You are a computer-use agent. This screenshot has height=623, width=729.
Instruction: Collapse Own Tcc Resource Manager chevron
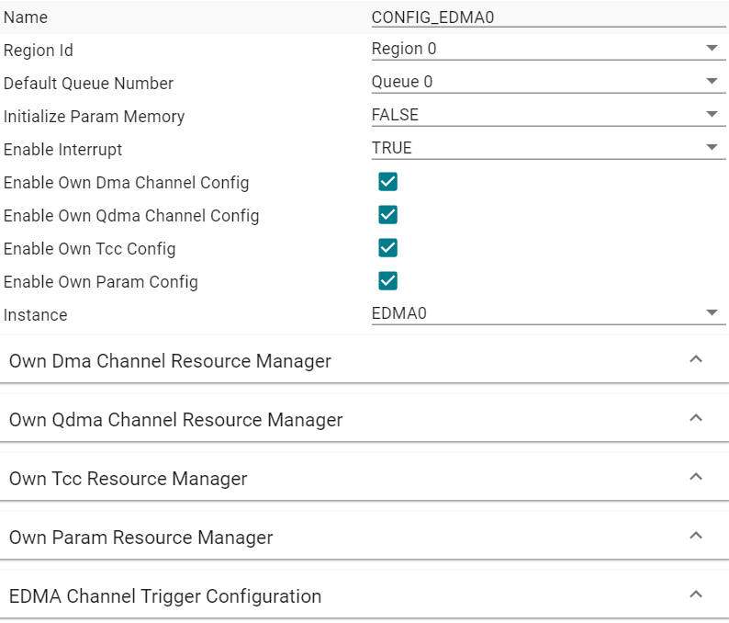point(696,477)
